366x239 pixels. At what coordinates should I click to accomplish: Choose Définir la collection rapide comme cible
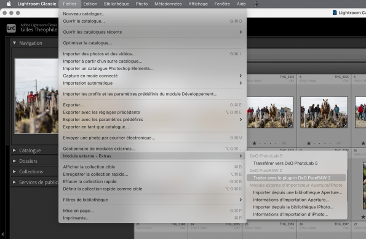coord(153,189)
